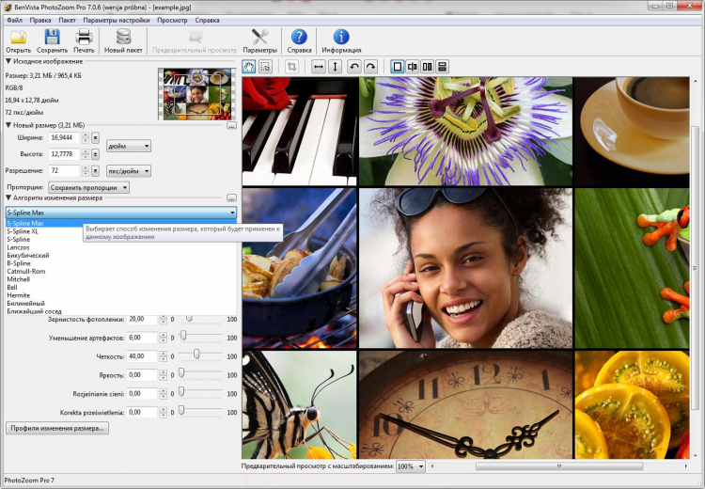Viewport: 705px width, 489px height.
Task: Open the Сохранить пропорции dropdown
Action: (89, 187)
